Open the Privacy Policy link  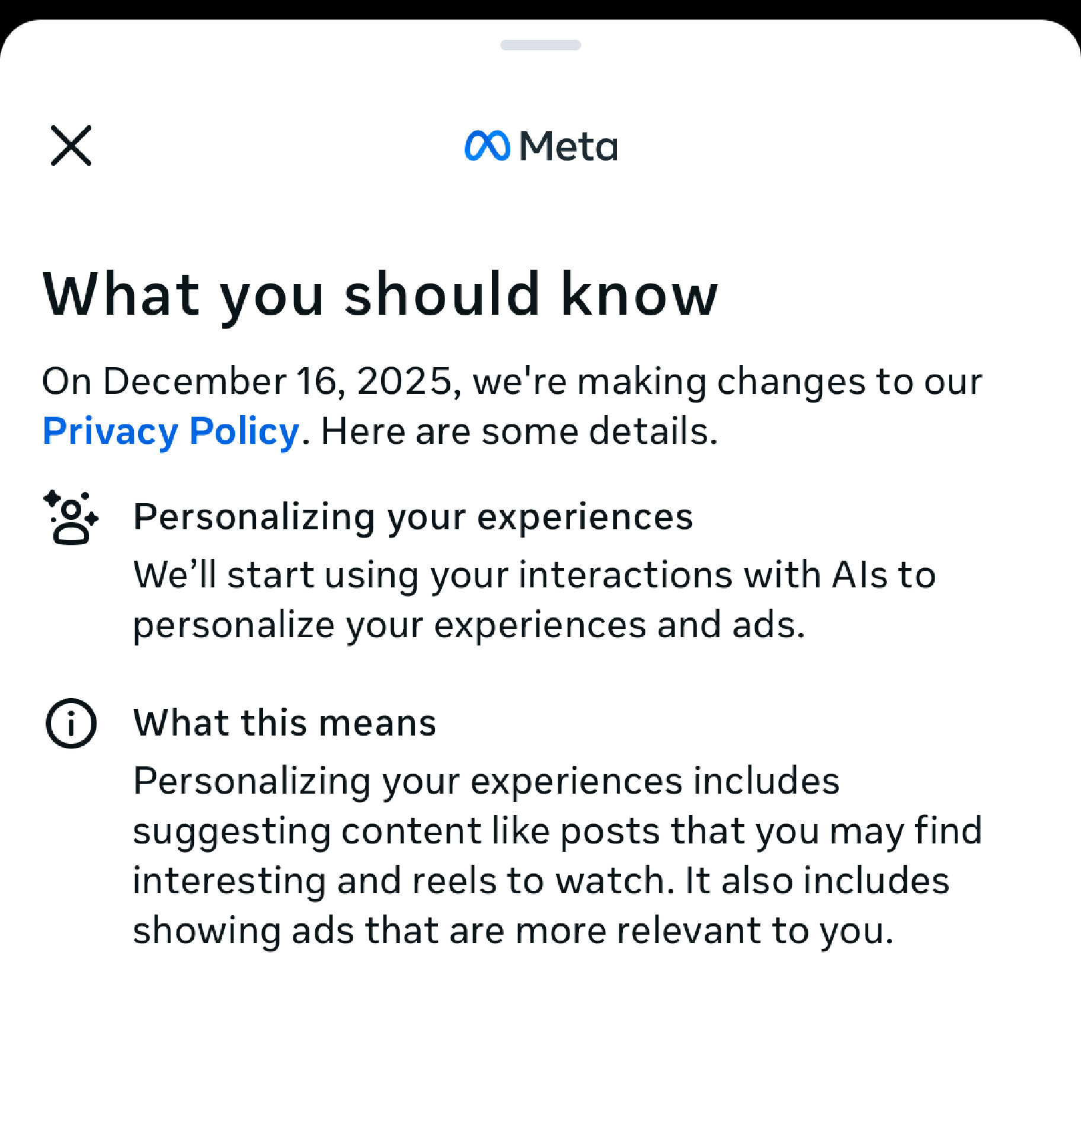tap(171, 431)
